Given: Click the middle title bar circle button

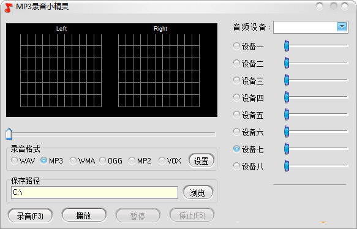Looking at the screenshot, I should click(x=334, y=6).
